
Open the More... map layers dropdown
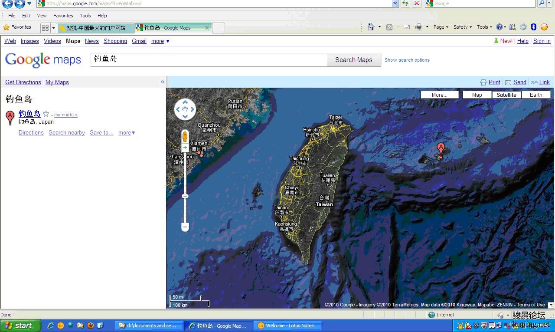439,95
